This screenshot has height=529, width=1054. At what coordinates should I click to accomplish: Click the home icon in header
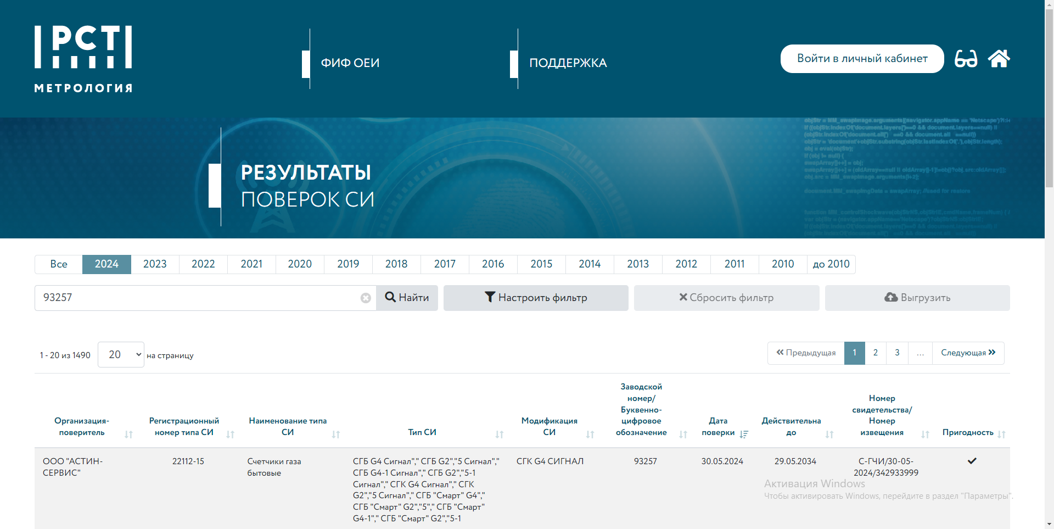coord(999,58)
